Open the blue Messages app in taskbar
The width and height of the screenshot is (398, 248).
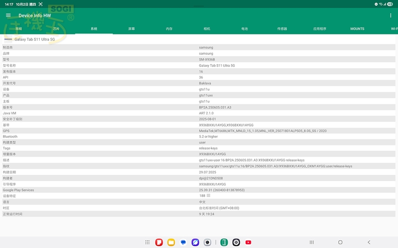pos(183,242)
